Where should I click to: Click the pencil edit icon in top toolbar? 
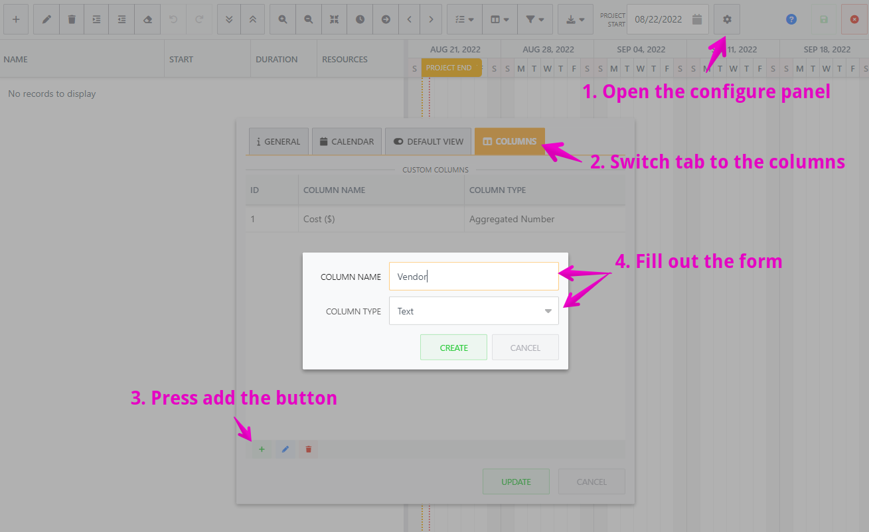(x=46, y=19)
